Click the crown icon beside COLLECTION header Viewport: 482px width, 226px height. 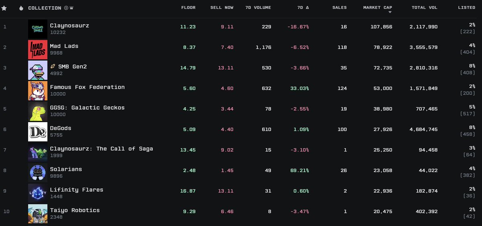[x=71, y=8]
